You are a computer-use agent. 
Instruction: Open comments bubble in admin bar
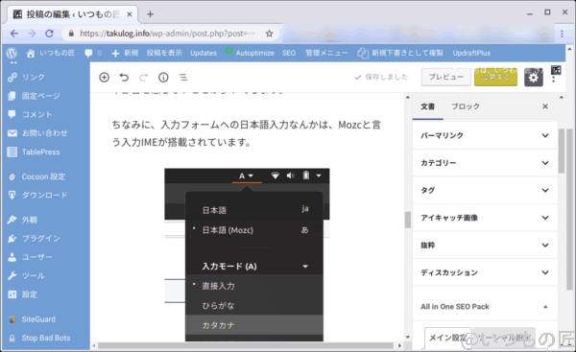(93, 53)
